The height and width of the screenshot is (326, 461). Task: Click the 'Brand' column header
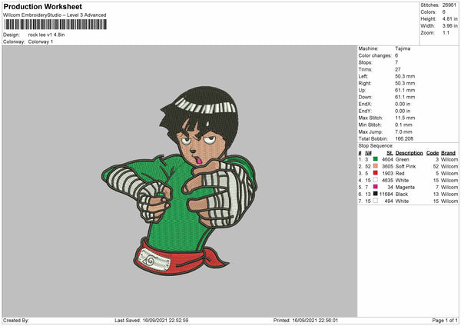448,153
